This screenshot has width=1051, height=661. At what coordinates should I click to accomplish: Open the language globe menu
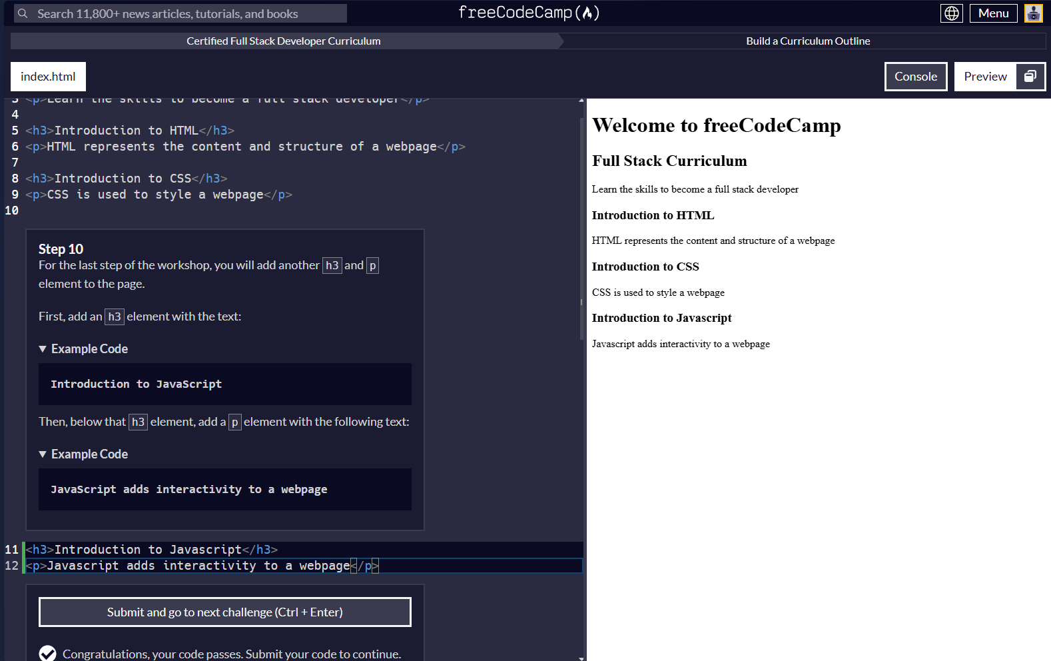952,13
